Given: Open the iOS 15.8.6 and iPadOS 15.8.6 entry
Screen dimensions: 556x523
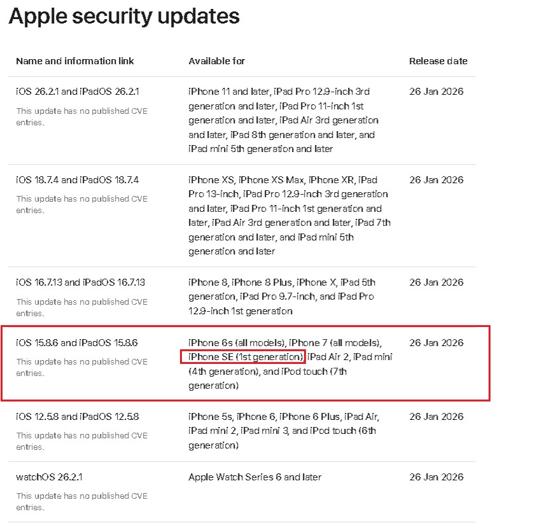Looking at the screenshot, I should (x=76, y=342).
